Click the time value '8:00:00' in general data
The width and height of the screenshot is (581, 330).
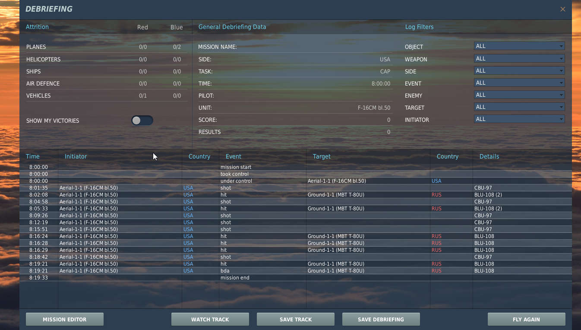click(381, 84)
